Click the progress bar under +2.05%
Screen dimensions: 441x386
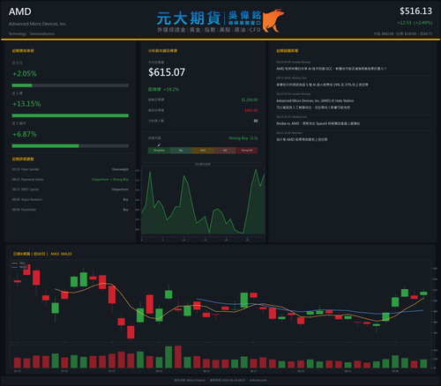point(71,85)
